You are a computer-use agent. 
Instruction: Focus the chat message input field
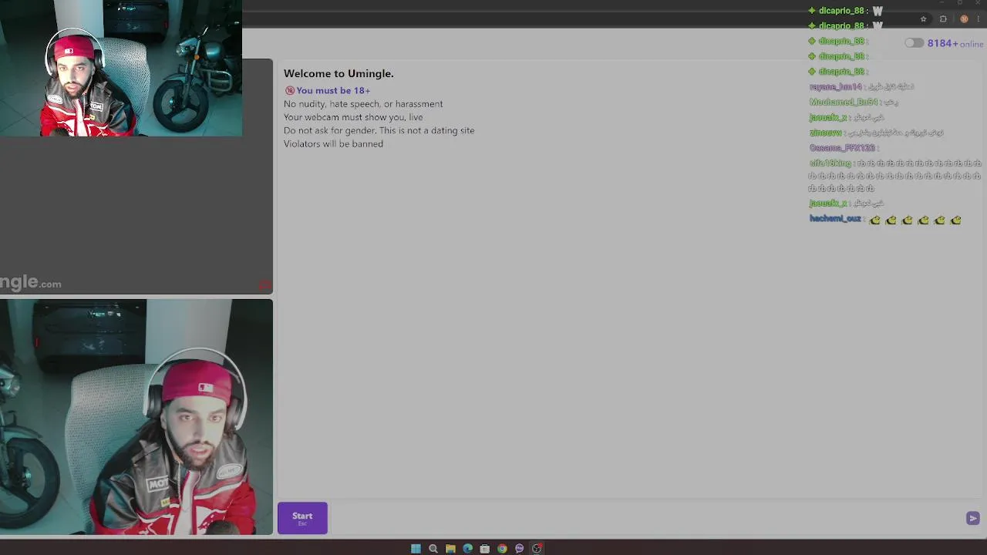[x=646, y=518]
